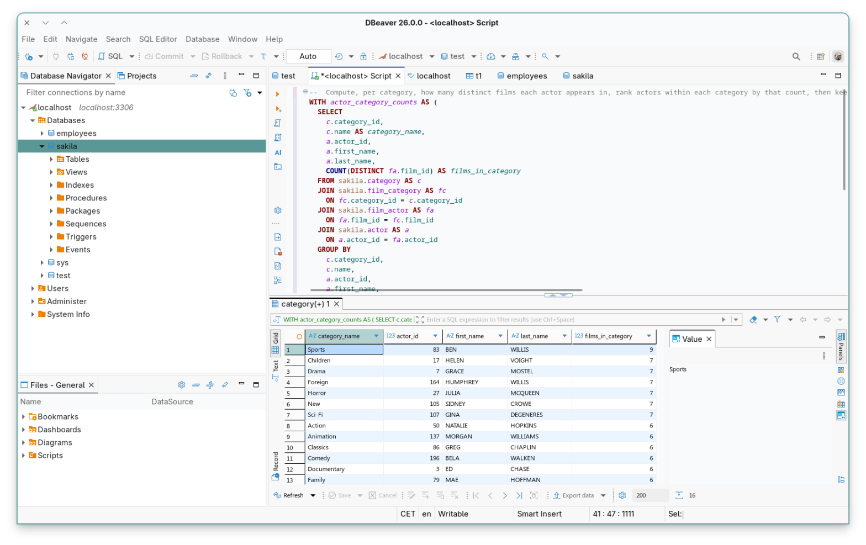Open the AI assistant icon beside the SQL editor
The width and height of the screenshot is (866, 545).
(x=278, y=152)
